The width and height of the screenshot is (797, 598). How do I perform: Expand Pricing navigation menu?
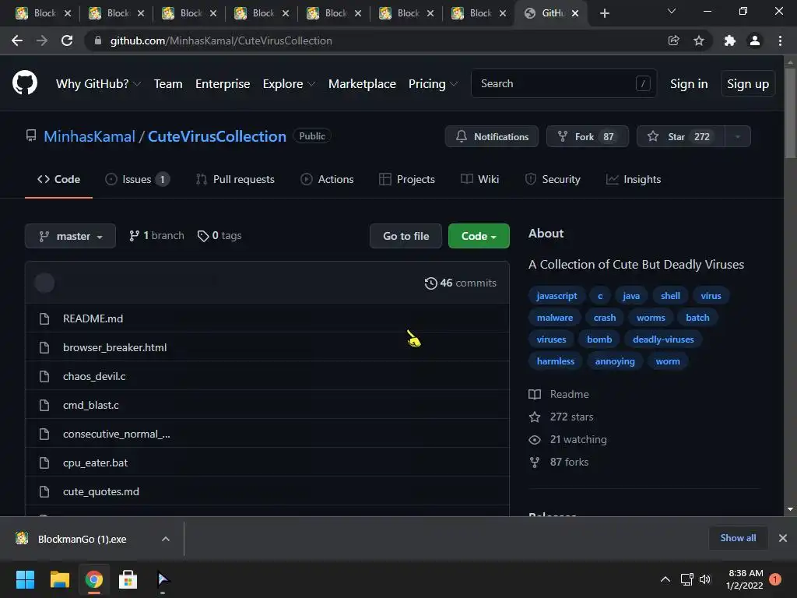click(x=433, y=84)
